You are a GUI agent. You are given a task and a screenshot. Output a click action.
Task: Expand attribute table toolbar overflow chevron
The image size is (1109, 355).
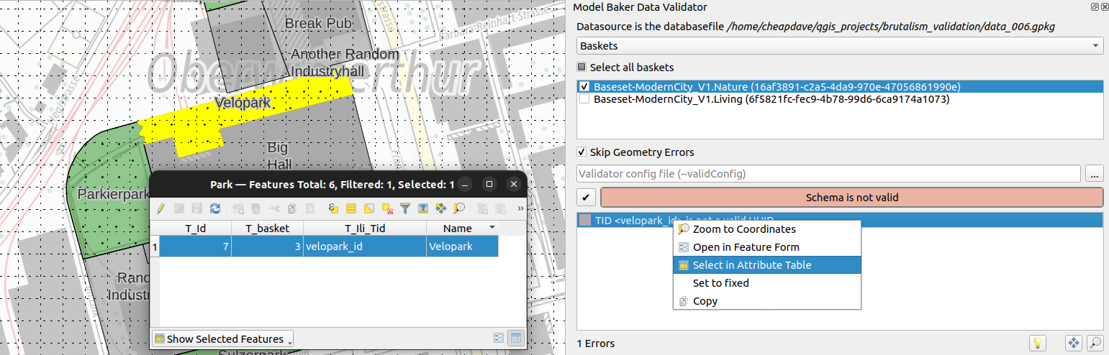click(x=520, y=208)
